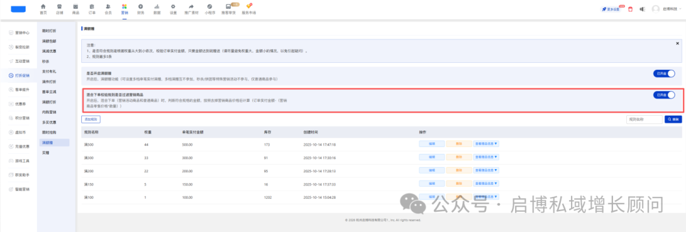Click the 添加规则 add rule button
Image resolution: width=686 pixels, height=232 pixels.
pyautogui.click(x=91, y=119)
